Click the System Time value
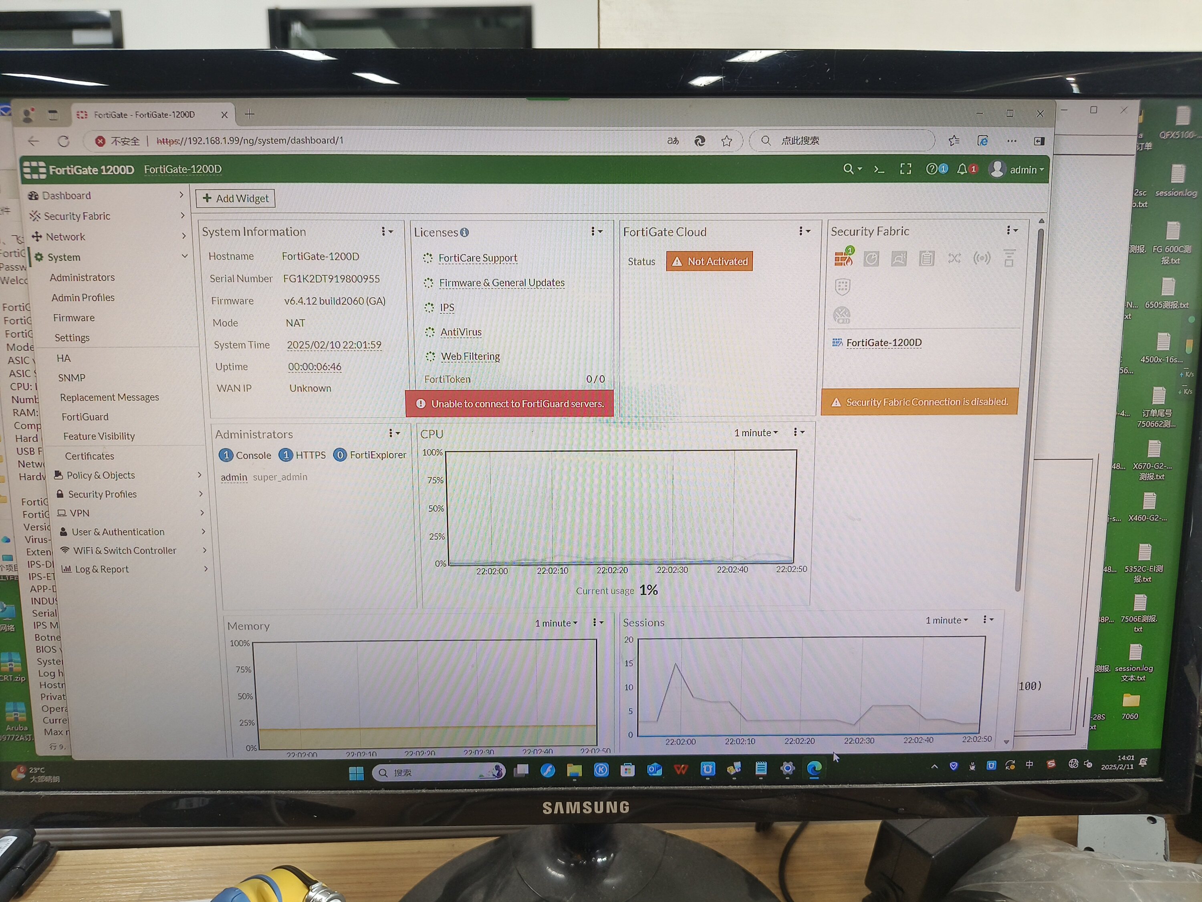Screen dimensions: 1202x902 pos(334,345)
